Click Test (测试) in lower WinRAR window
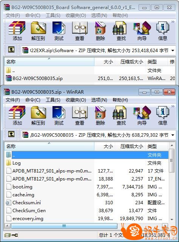Viewport: 179px width, 242px height. pos(59,116)
